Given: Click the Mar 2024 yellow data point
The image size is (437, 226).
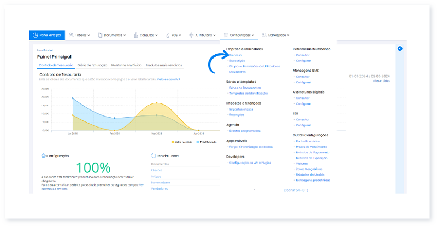Looking at the screenshot, I should pyautogui.click(x=157, y=103).
